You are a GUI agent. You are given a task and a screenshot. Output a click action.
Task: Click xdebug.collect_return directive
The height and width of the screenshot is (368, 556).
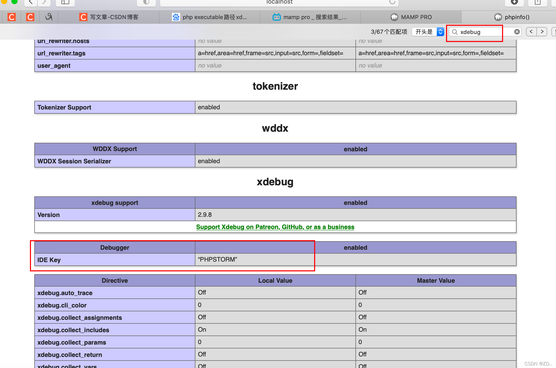coord(115,355)
